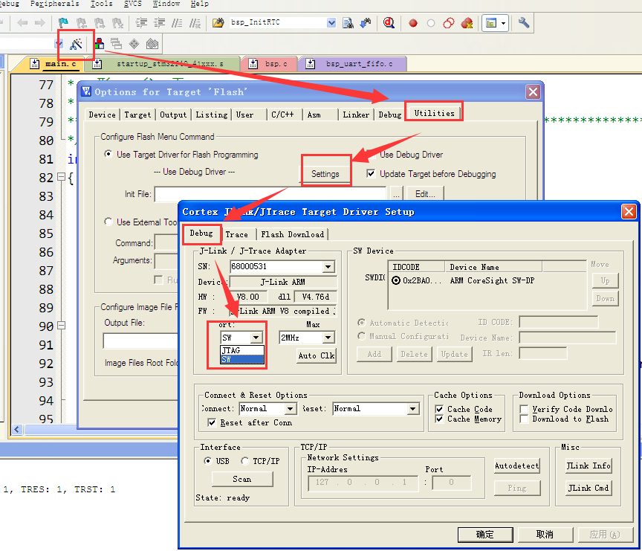
Task: Indent the selected lines icon
Action: [x=141, y=22]
